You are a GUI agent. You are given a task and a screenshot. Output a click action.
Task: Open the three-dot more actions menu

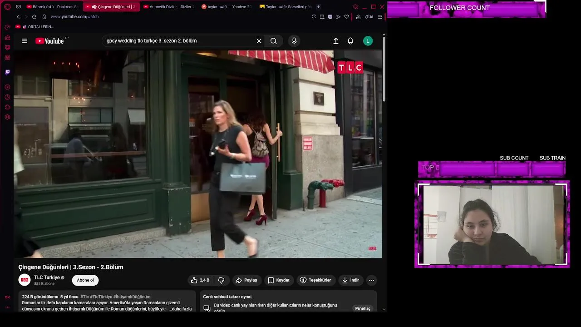(x=371, y=280)
